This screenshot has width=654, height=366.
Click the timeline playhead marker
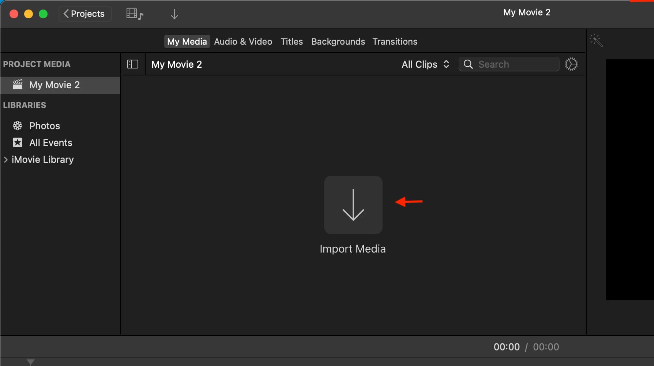coord(31,362)
